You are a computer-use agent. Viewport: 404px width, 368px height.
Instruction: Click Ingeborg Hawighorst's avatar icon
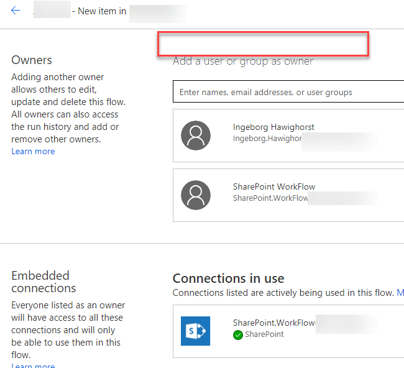coord(196,136)
